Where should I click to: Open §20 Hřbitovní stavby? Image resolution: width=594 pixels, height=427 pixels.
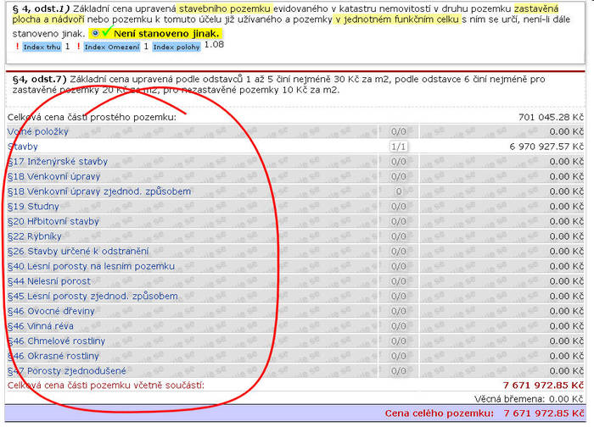[53, 221]
